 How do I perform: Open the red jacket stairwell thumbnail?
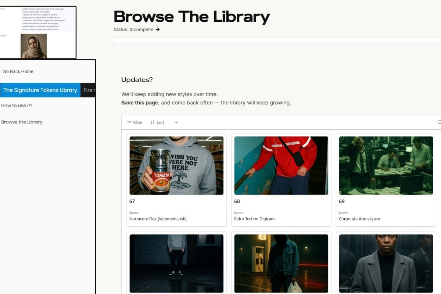(x=281, y=165)
